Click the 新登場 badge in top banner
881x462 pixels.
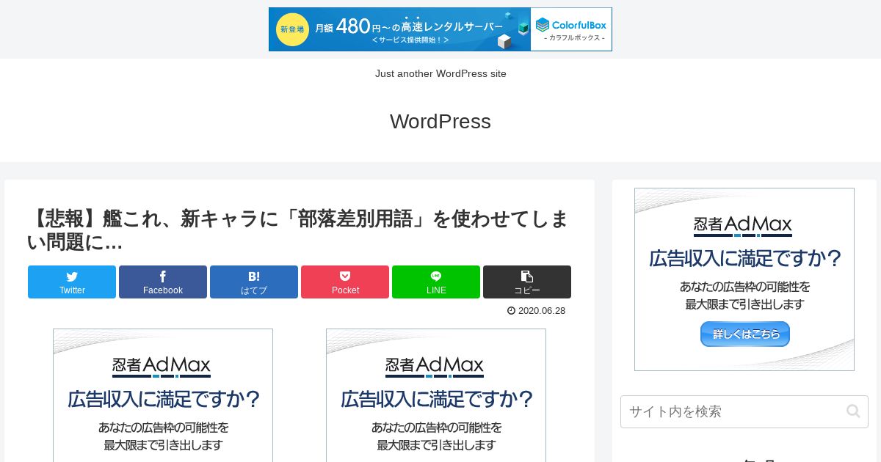coord(292,29)
